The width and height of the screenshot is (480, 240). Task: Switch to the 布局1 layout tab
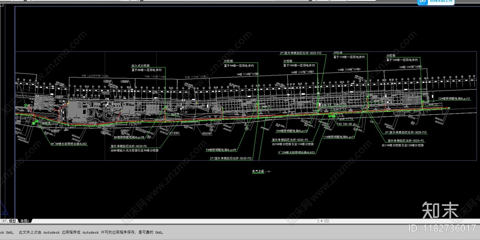[25, 221]
